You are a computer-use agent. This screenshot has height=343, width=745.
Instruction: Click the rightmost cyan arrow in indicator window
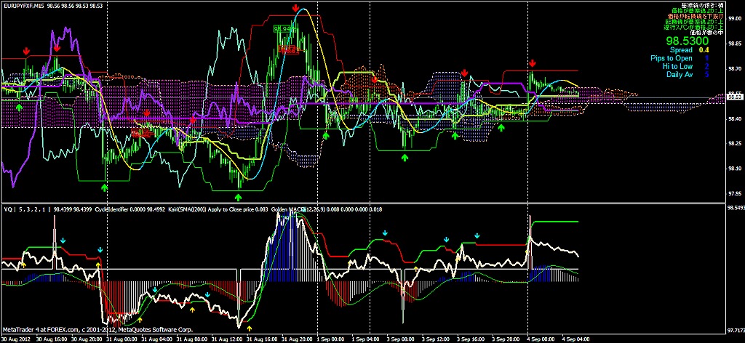(477, 235)
